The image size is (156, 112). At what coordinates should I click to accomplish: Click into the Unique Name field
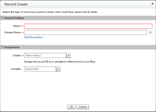tap(85, 32)
